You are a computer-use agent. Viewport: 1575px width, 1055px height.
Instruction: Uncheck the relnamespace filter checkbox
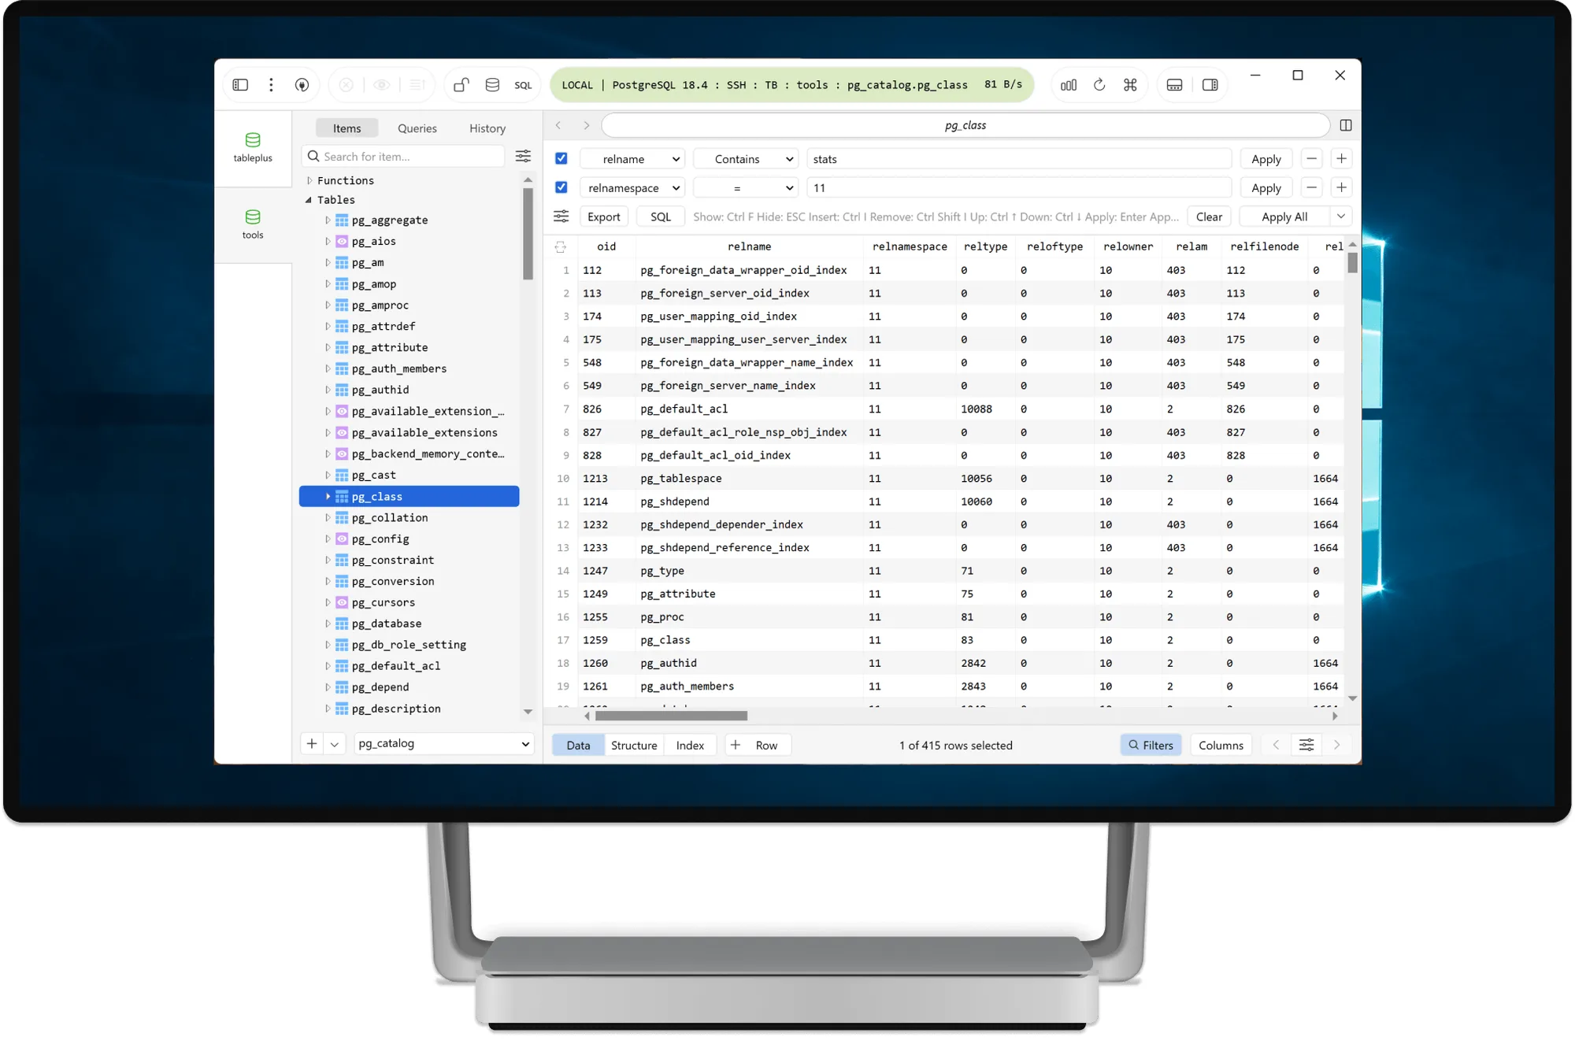(x=561, y=187)
